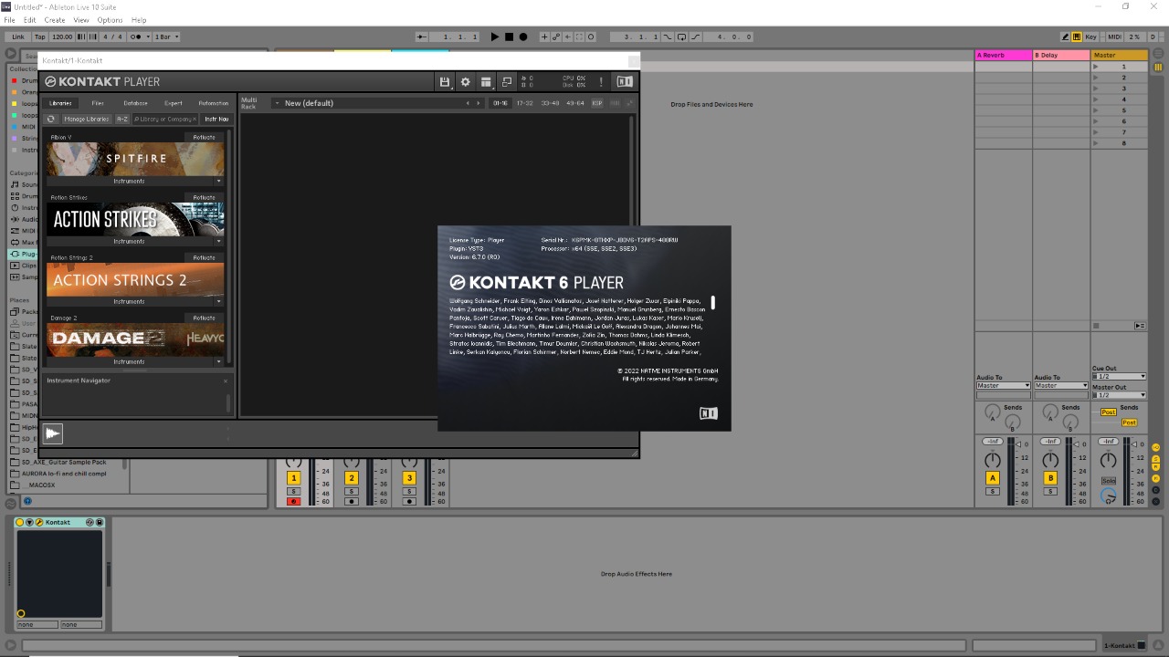Toggle the KSP button in Kontakt's rack header
Viewport: 1169px width, 657px height.
tap(599, 103)
